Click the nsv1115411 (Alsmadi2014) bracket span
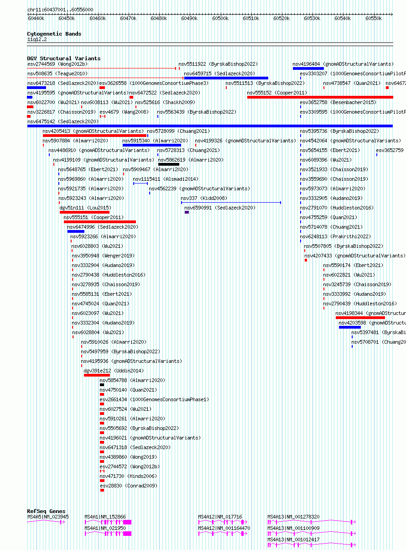This screenshot has height=550, width=406. 141,183
